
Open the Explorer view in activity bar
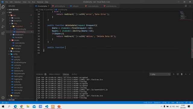pyautogui.click(x=3, y=7)
